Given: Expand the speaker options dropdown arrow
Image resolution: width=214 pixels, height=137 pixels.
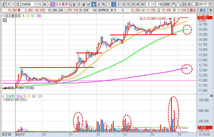Looking at the screenshot, I should click(x=49, y=5).
